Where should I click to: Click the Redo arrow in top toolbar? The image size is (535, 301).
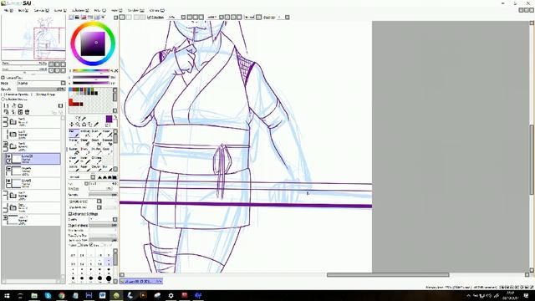pyautogui.click(x=129, y=17)
